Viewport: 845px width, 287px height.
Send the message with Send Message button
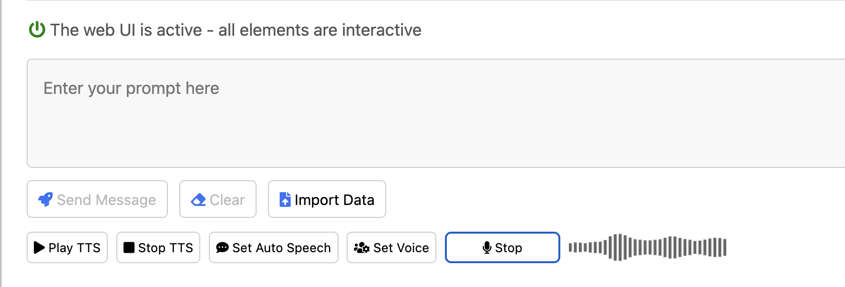pos(97,199)
